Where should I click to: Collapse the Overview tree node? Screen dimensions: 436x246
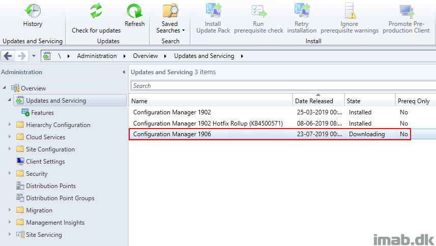click(x=4, y=88)
